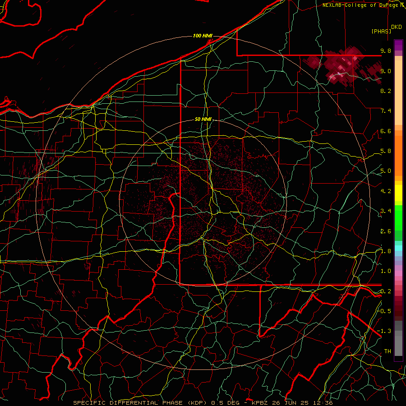Click the 3.4 value on the color scale
The image size is (406, 406).
coord(386,211)
